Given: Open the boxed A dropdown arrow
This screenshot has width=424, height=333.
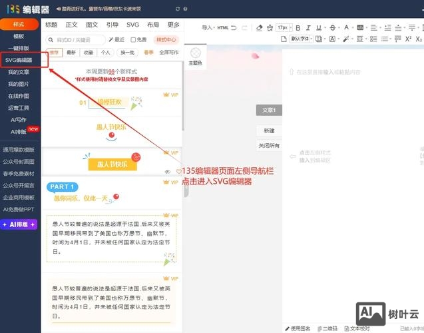Looking at the screenshot, I should point(339,39).
